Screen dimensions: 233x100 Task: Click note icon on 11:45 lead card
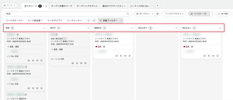[86, 63]
